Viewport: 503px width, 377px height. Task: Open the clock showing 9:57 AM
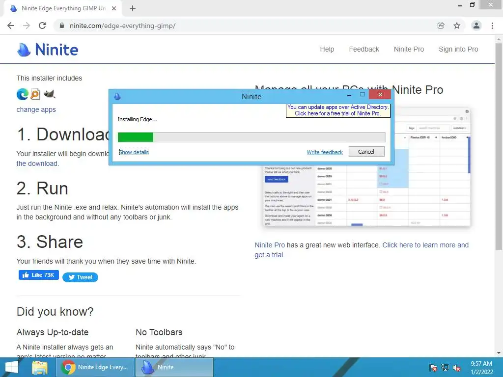tap(481, 368)
